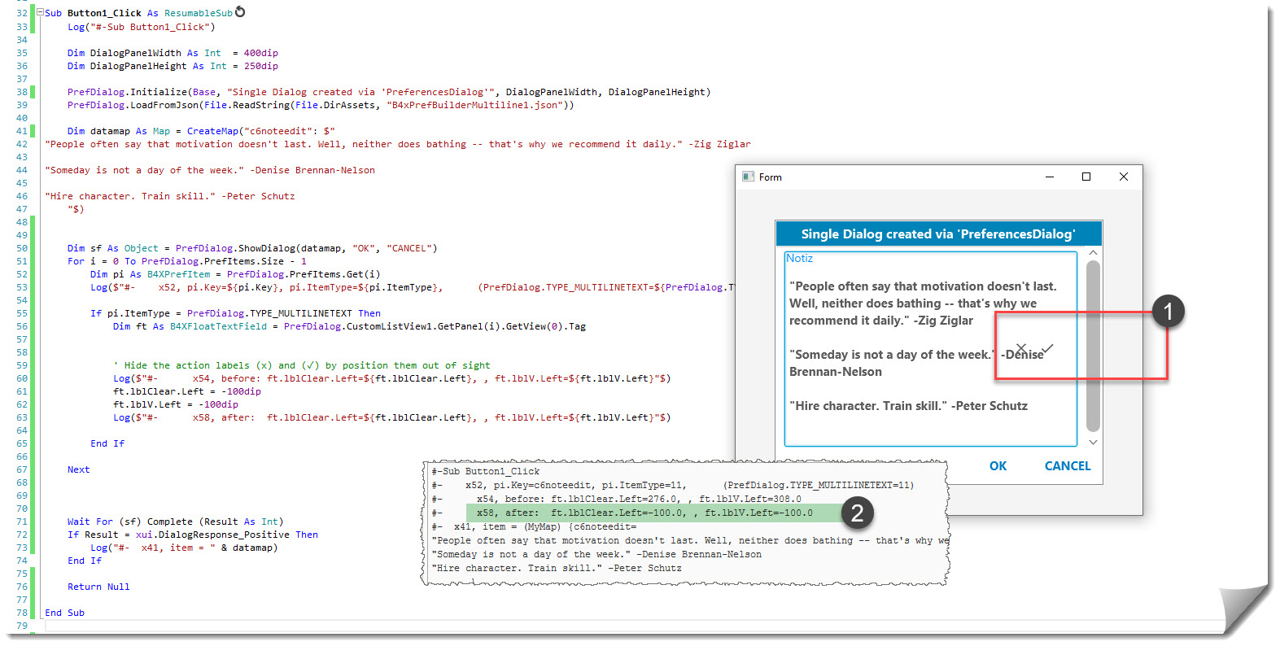
Task: Click OK in the preferences dialog
Action: click(998, 466)
